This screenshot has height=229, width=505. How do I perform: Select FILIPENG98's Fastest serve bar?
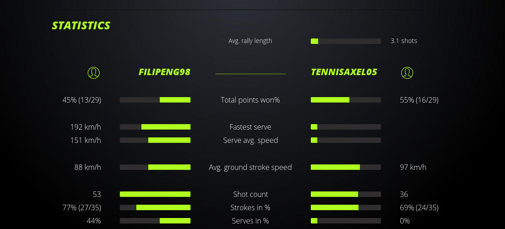point(155,127)
